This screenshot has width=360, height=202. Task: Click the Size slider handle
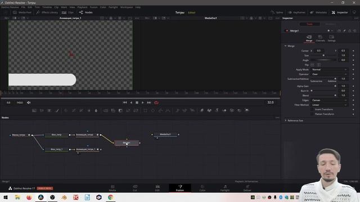(323, 56)
